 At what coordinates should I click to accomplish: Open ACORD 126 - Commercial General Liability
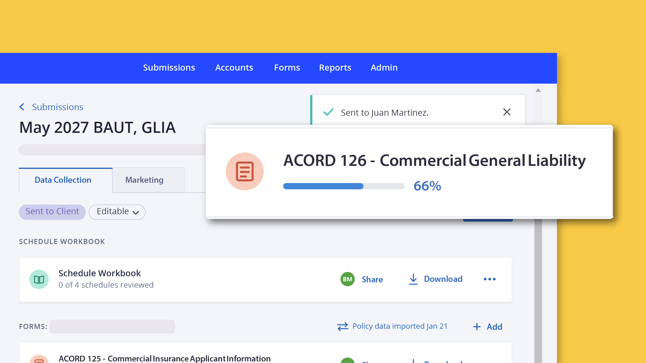pyautogui.click(x=435, y=161)
